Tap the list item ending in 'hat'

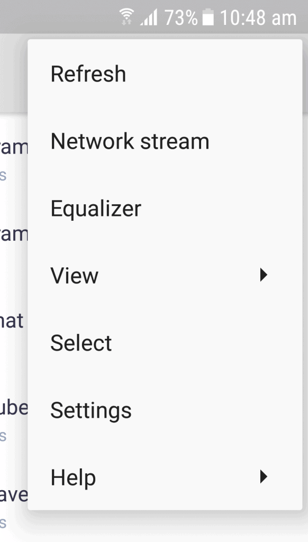(12, 320)
